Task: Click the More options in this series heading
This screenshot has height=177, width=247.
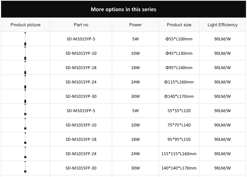Action: (124, 9)
